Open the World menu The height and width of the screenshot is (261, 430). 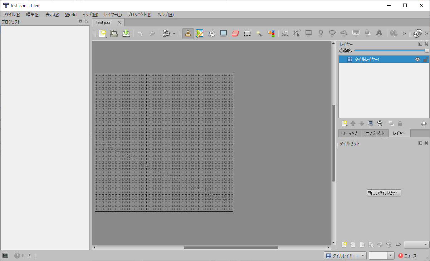click(70, 15)
